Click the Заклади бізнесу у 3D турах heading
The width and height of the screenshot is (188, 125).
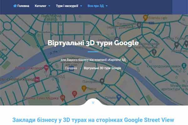tap(93, 120)
